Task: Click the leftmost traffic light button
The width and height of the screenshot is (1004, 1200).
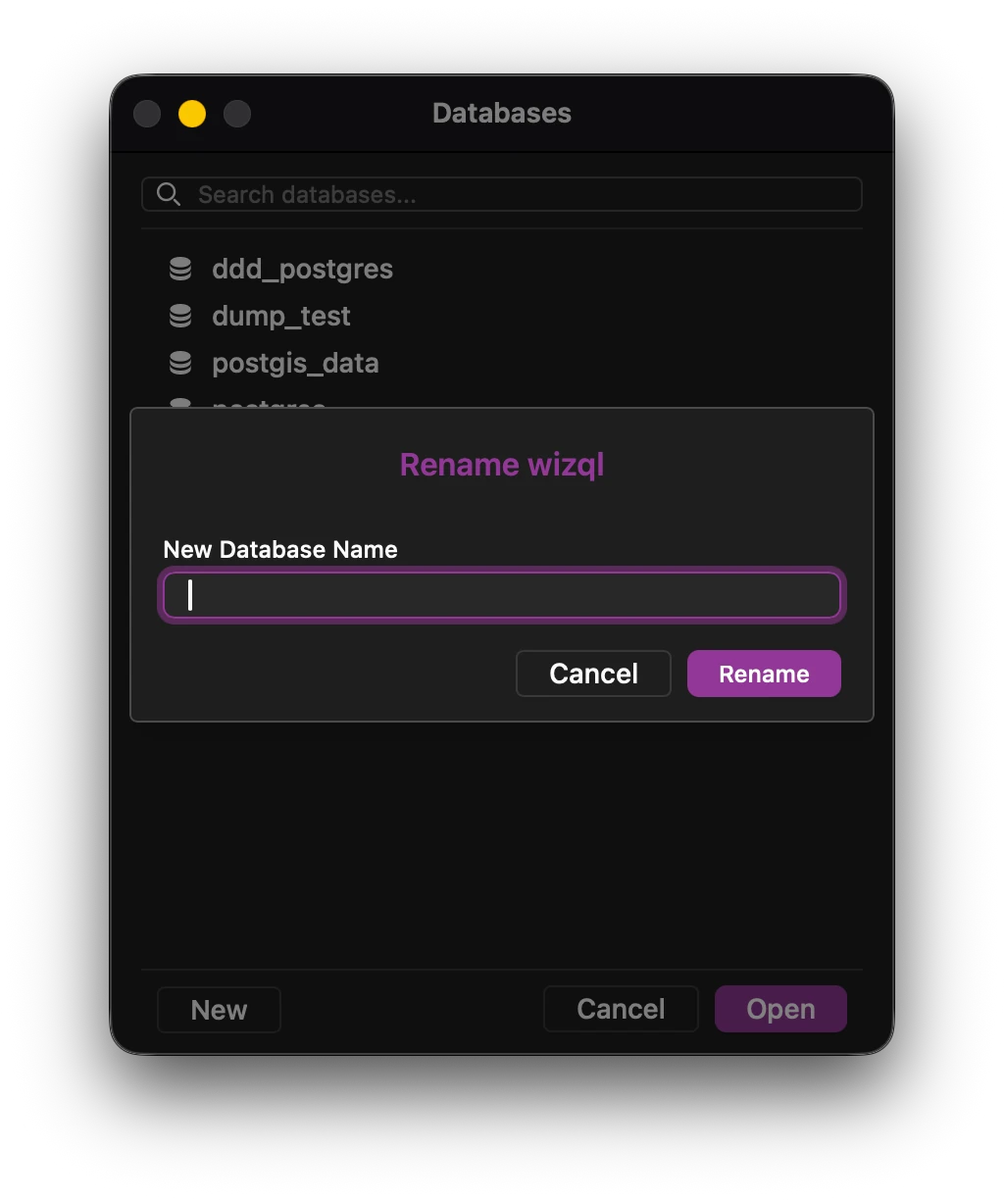Action: tap(146, 114)
